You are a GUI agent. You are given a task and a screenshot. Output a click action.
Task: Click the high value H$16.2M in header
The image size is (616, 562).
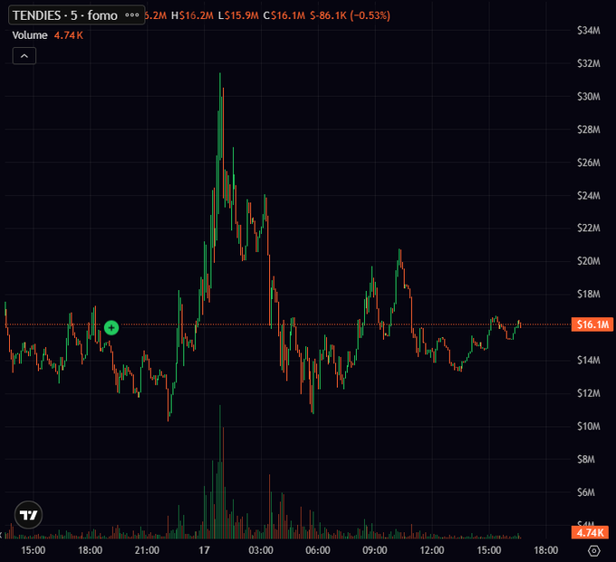[192, 15]
